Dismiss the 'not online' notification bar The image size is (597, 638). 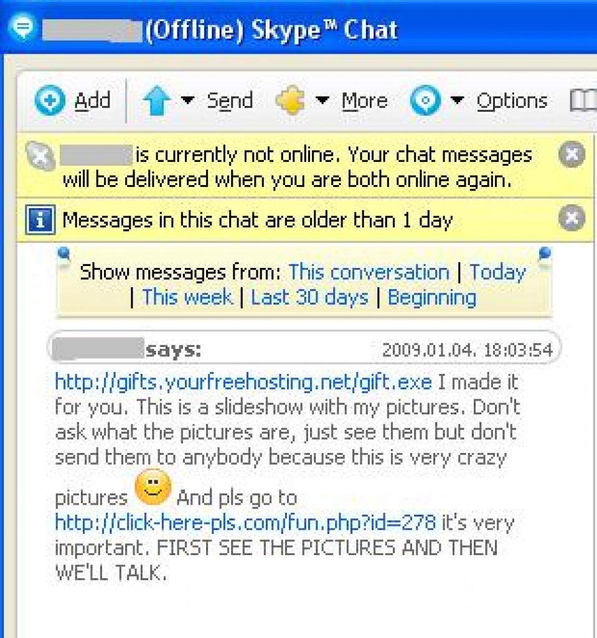click(571, 155)
